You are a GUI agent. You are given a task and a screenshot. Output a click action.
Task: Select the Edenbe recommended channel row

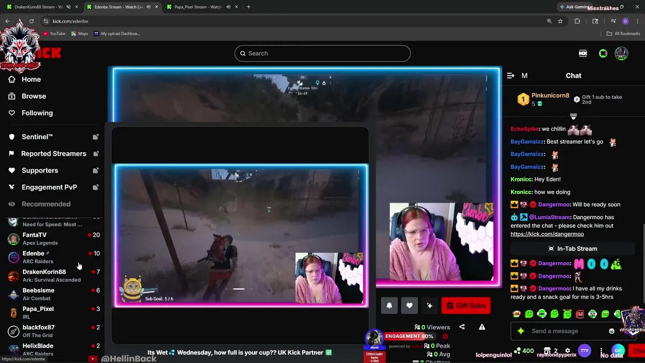54,257
